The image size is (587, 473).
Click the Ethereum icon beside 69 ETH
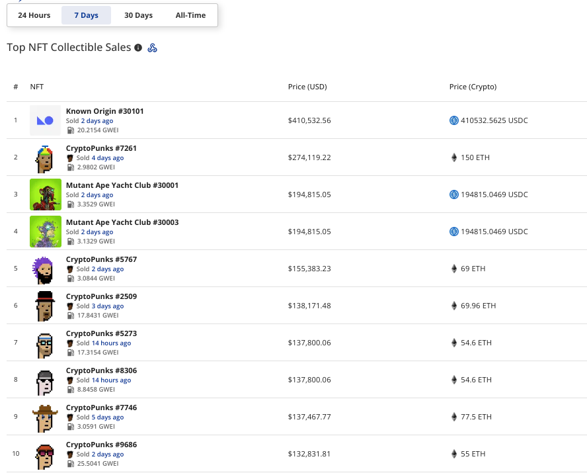coord(453,269)
